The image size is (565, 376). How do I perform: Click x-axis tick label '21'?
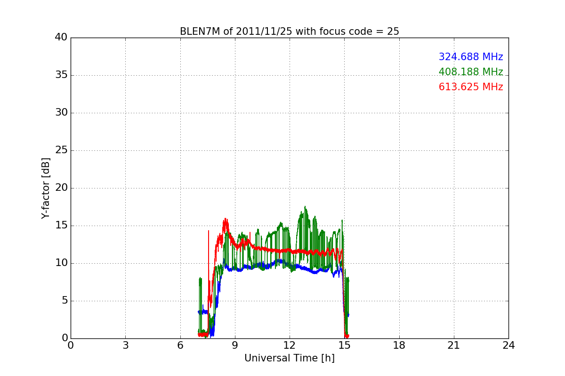point(454,345)
